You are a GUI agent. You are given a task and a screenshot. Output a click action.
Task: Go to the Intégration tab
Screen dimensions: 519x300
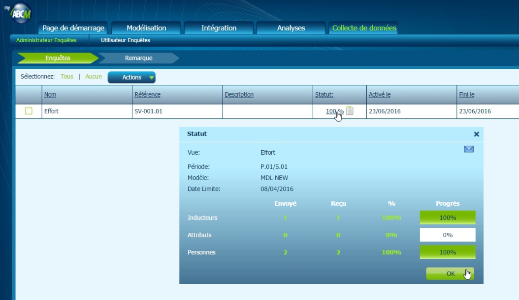coord(219,28)
